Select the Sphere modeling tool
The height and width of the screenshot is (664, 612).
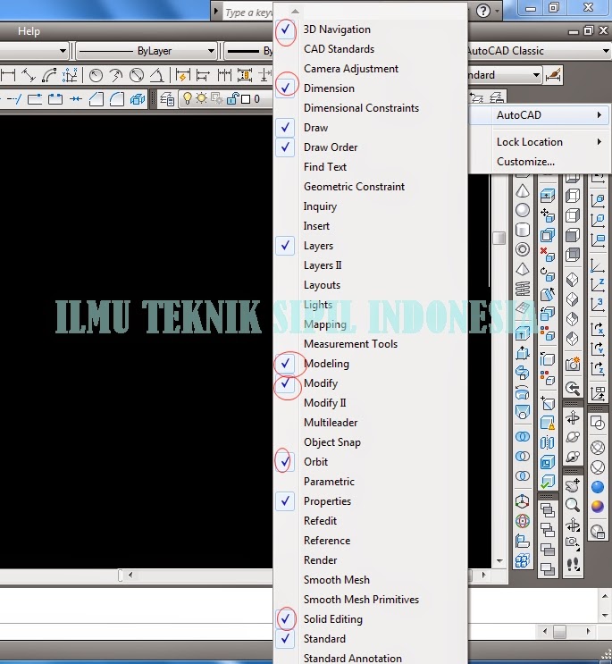[x=523, y=210]
